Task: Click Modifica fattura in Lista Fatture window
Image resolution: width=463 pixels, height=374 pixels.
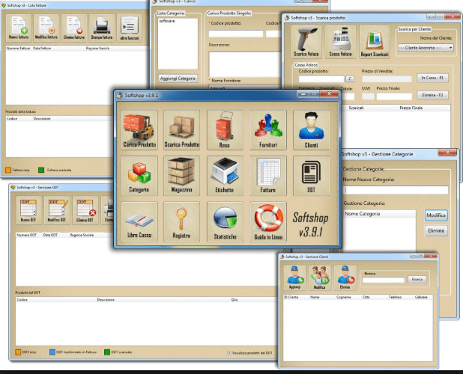Action: tap(46, 28)
